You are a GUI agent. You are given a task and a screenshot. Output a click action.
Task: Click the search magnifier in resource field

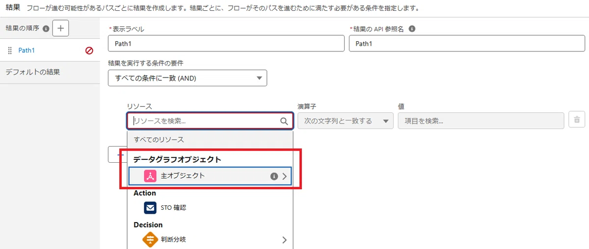284,121
